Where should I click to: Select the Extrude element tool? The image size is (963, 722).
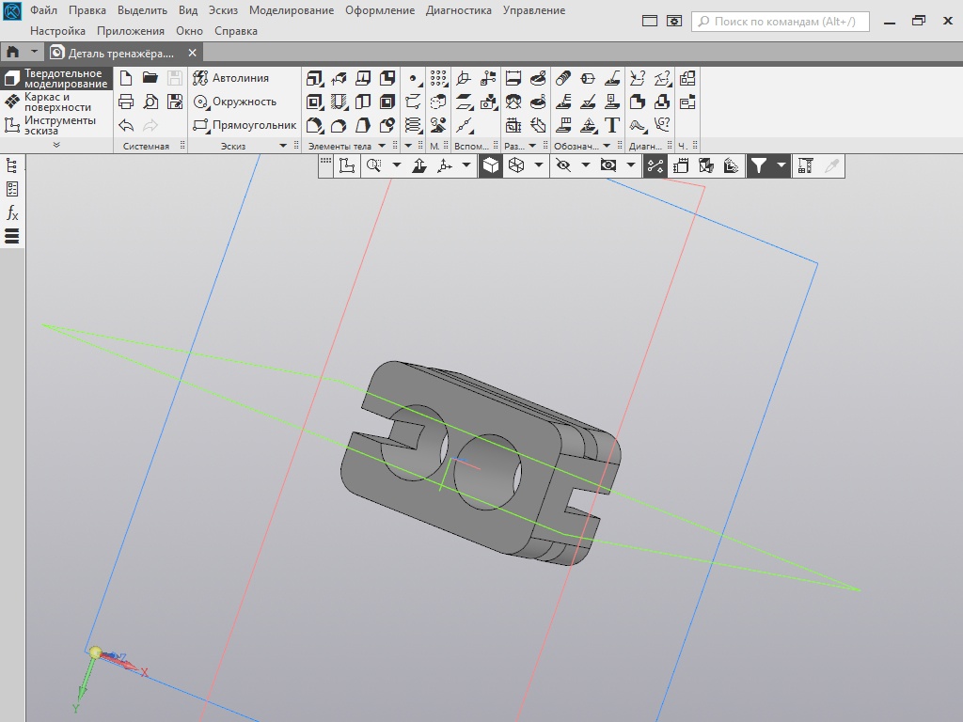pyautogui.click(x=314, y=78)
